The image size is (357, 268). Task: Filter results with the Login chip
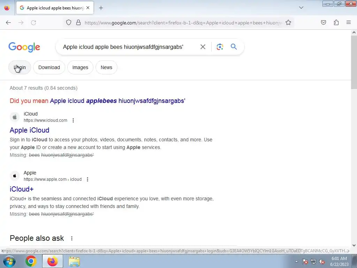[20, 67]
